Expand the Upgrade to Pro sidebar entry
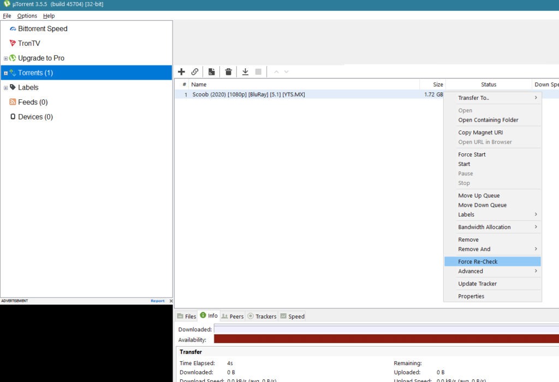The height and width of the screenshot is (382, 559). tap(5, 58)
